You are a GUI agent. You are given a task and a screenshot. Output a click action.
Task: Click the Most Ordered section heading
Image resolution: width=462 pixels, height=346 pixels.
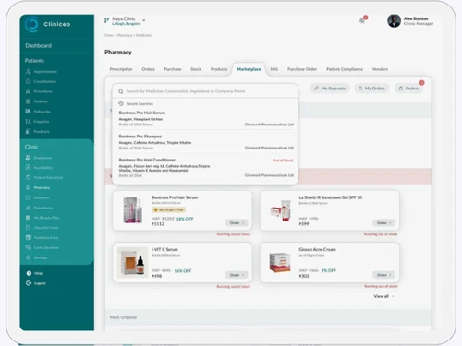point(123,317)
